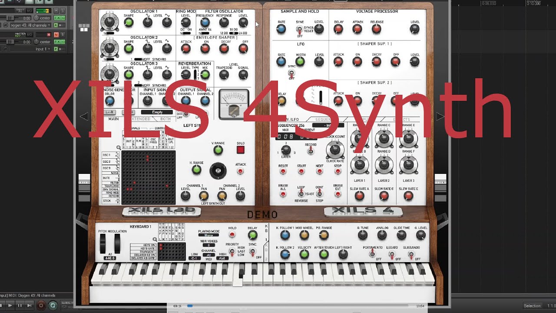
Task: Toggle the Sample and Hold Sync switch
Action: [299, 30]
